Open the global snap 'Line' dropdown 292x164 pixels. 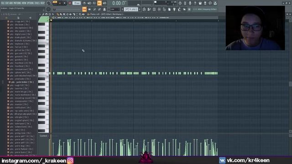click(x=115, y=9)
